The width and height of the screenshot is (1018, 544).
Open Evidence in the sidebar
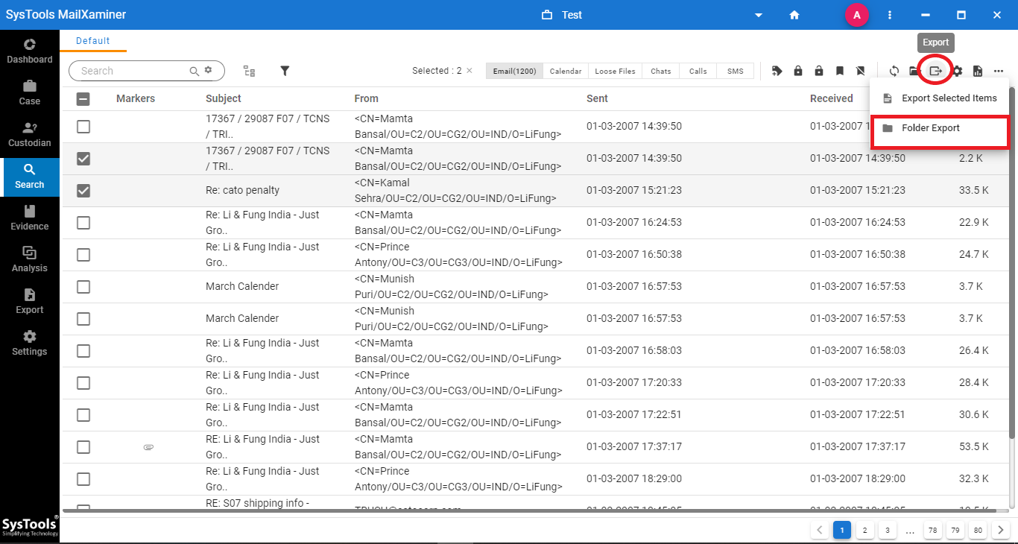30,218
